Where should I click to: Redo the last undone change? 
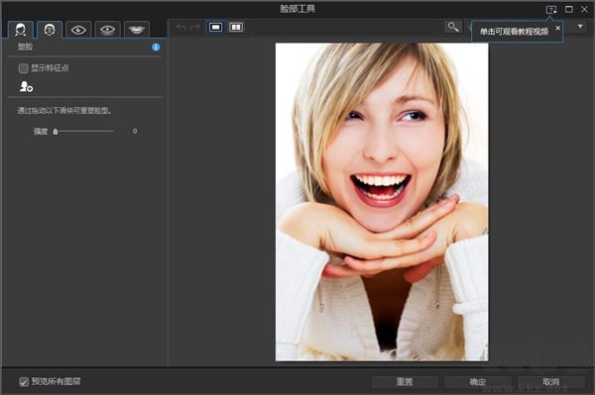194,28
